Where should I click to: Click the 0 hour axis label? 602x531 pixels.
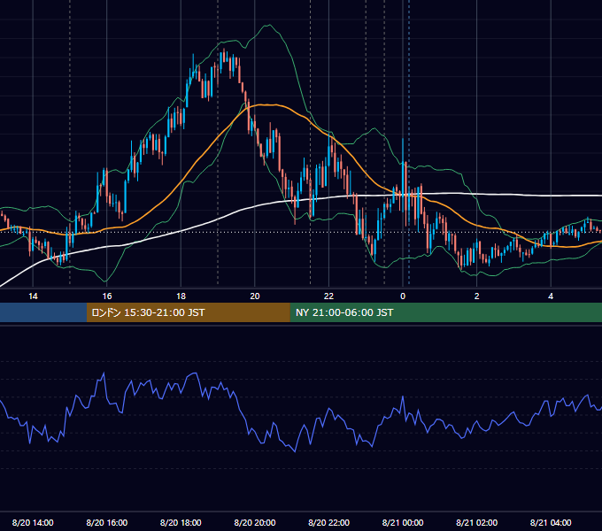[x=403, y=296]
